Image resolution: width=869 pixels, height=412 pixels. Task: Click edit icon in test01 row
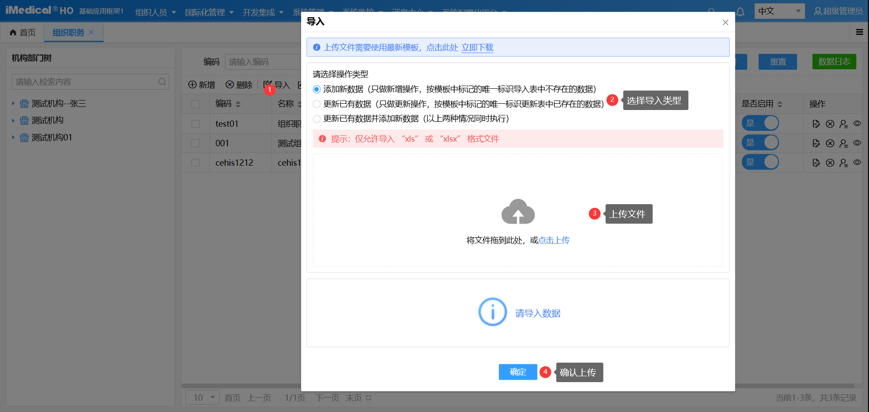coord(816,124)
